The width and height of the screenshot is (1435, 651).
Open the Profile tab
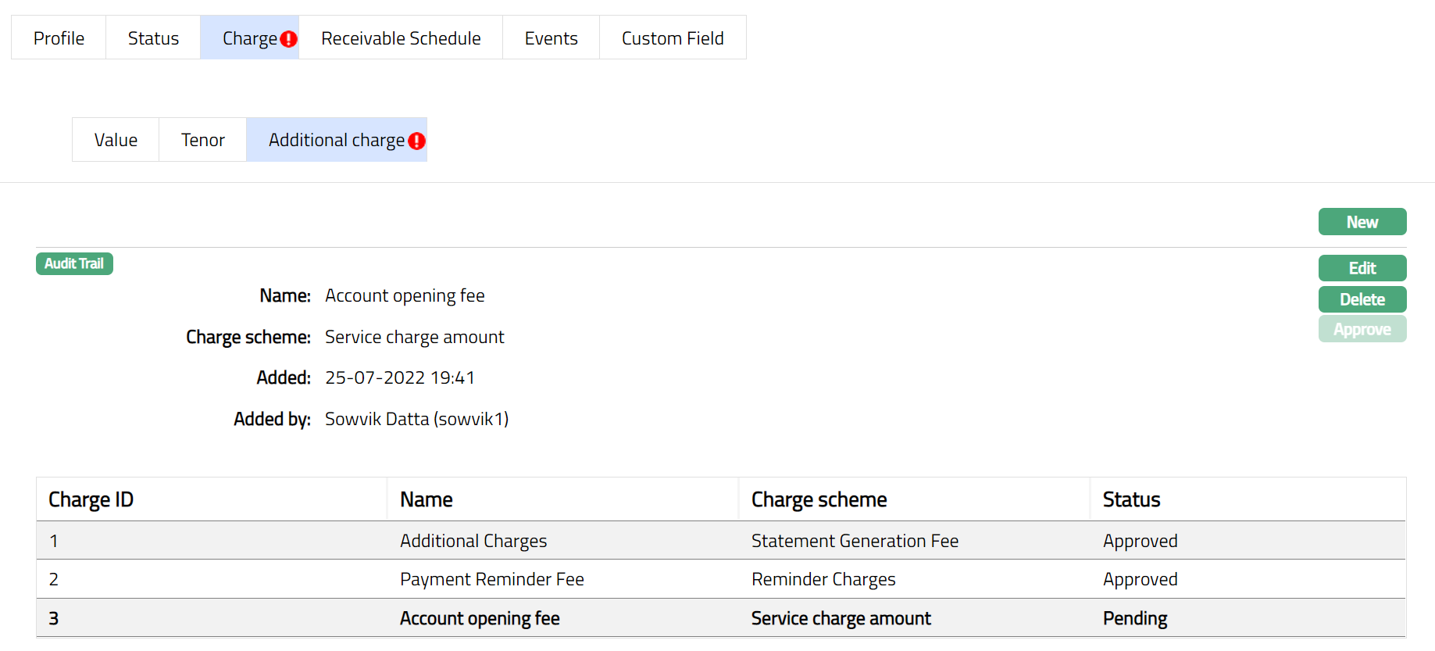[59, 38]
